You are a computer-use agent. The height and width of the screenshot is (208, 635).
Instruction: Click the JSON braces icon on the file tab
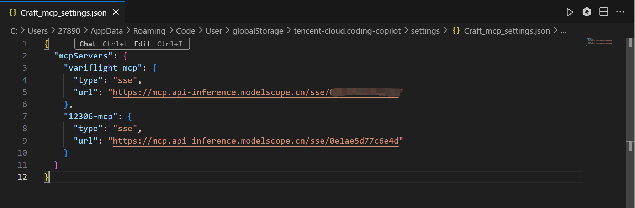(x=13, y=12)
